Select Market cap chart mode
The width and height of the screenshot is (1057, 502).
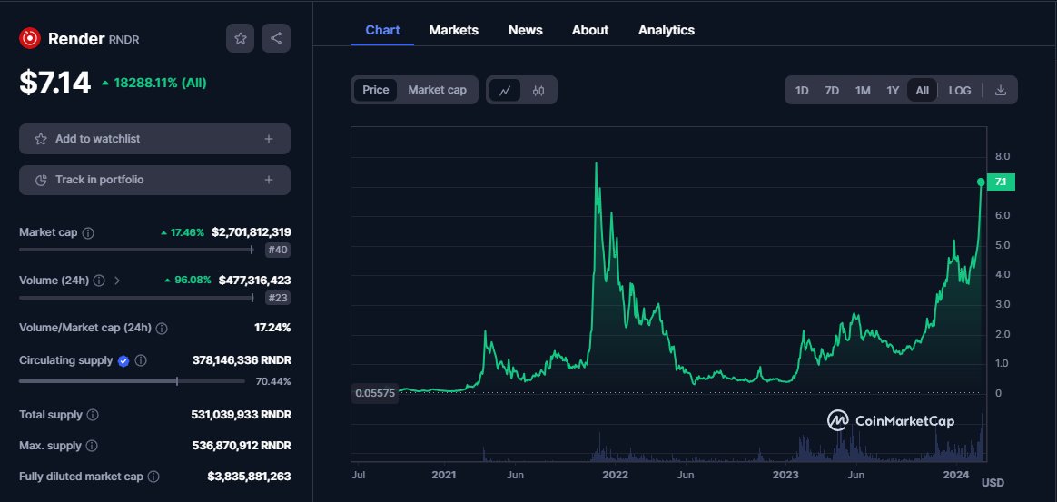437,90
